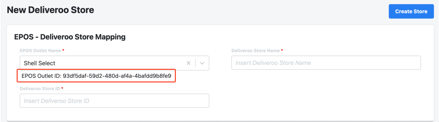
Task: Click the Shell Select value text
Action: 39,63
